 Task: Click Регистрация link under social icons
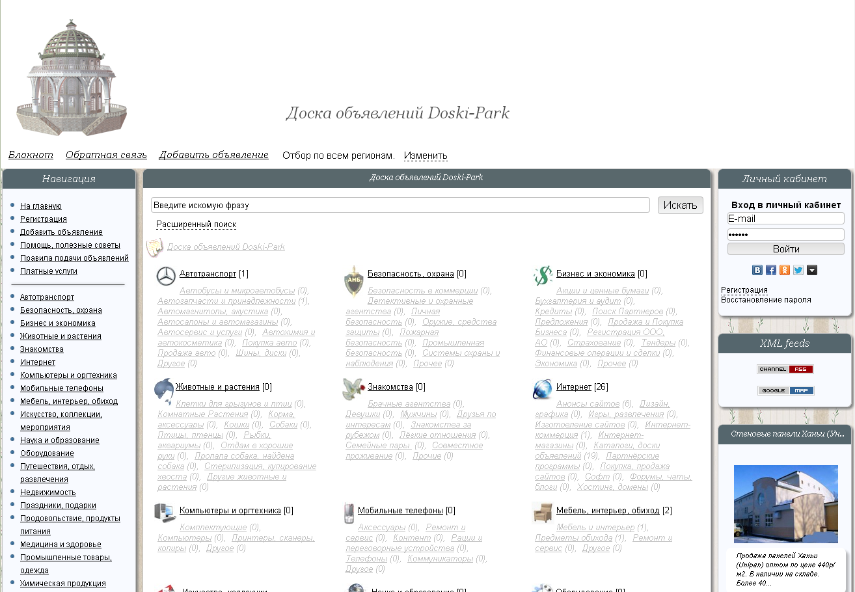[x=744, y=290]
